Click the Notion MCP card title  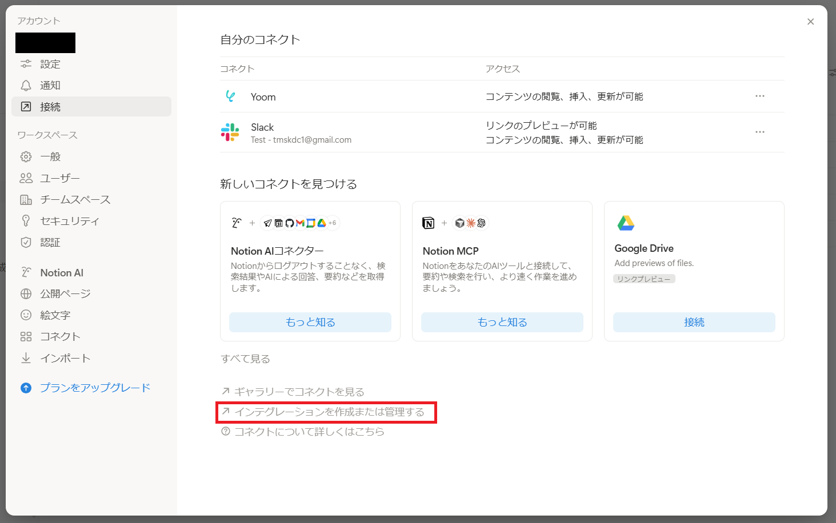tap(451, 251)
